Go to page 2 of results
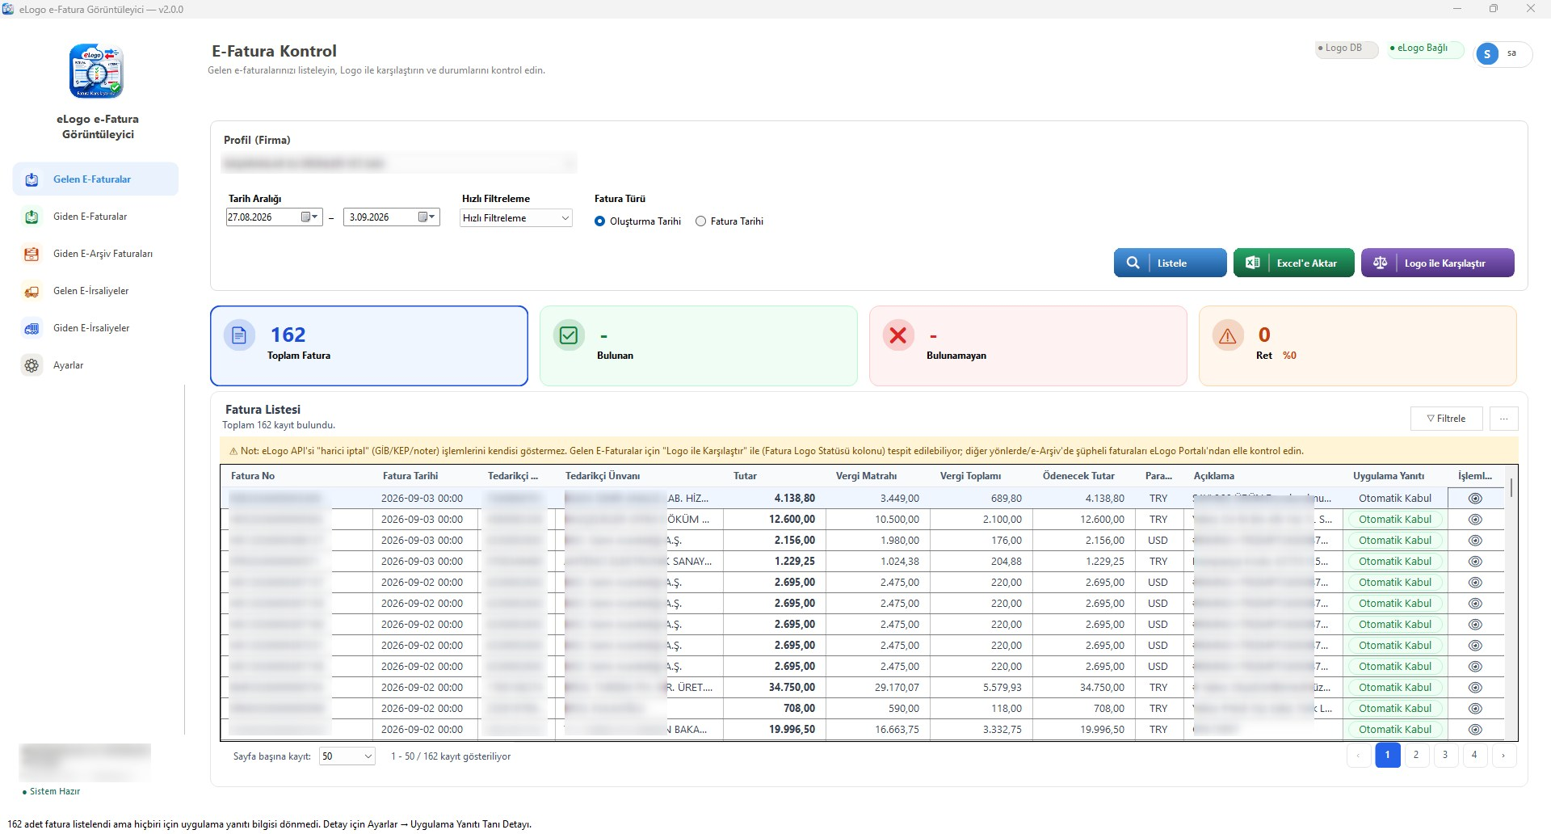Image resolution: width=1551 pixels, height=834 pixels. (x=1416, y=755)
